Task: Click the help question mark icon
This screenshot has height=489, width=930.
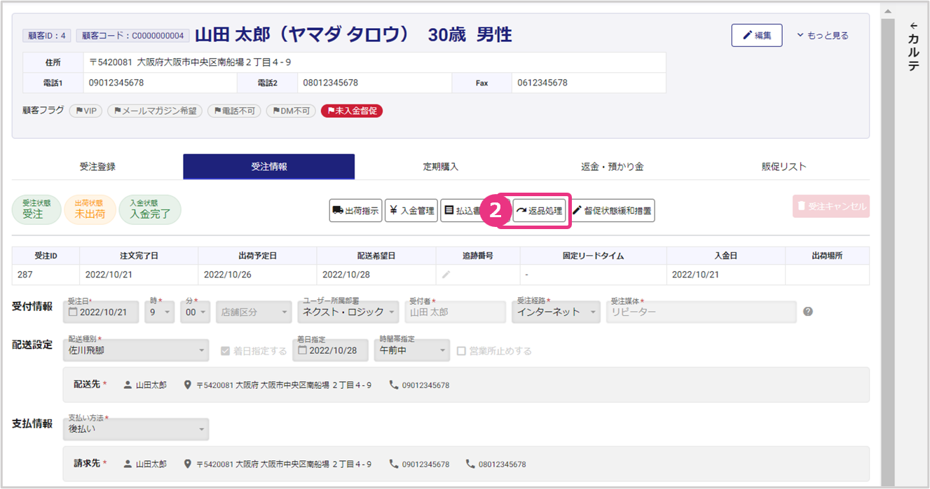Action: coord(808,312)
